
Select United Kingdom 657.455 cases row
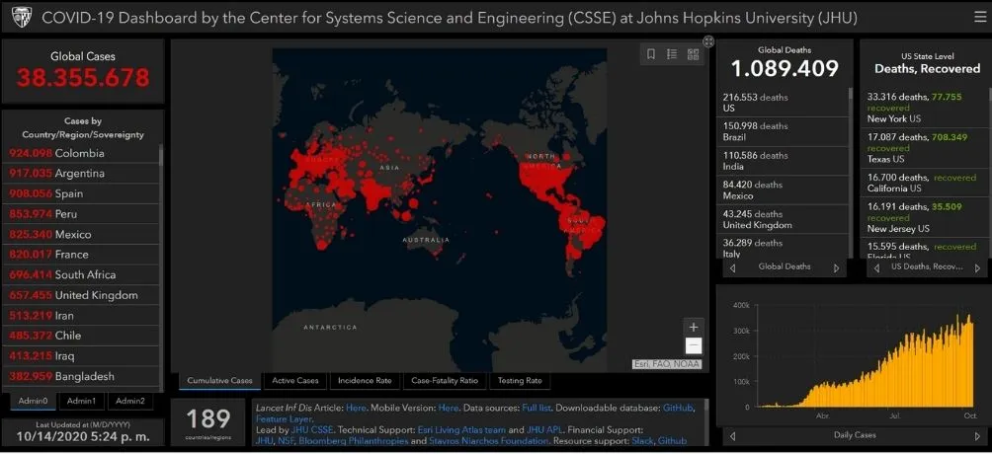pos(82,295)
